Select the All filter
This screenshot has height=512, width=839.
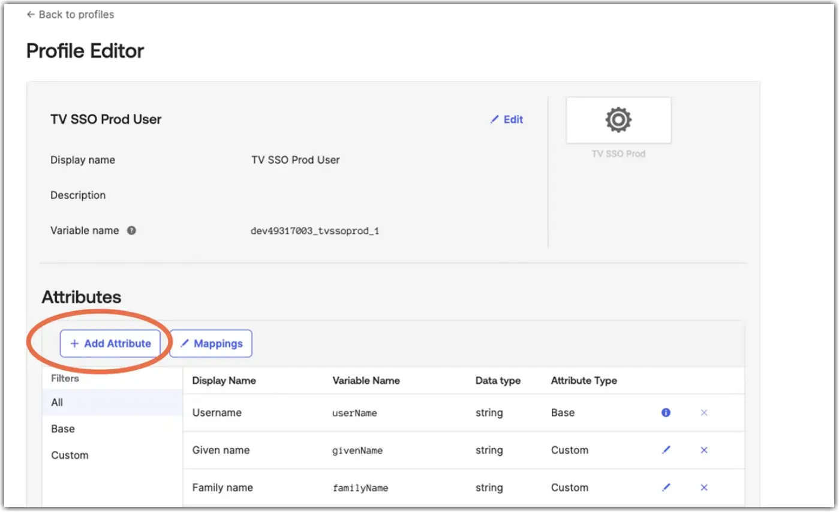point(112,402)
